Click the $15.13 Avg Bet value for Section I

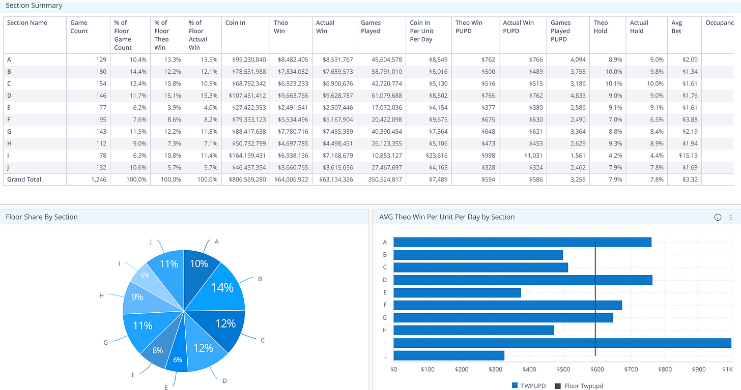688,156
